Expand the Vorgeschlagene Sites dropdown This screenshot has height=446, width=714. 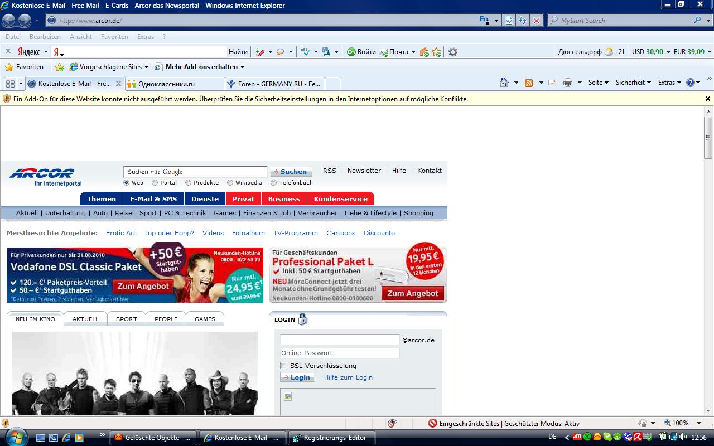(x=146, y=67)
